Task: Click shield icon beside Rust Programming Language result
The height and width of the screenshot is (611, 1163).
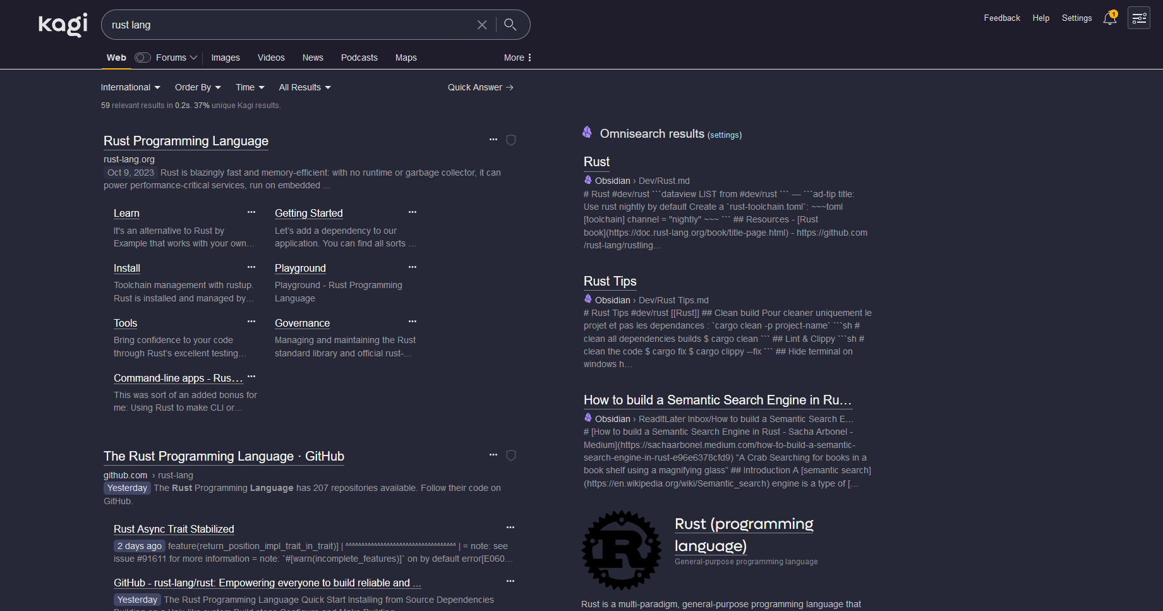Action: (511, 140)
